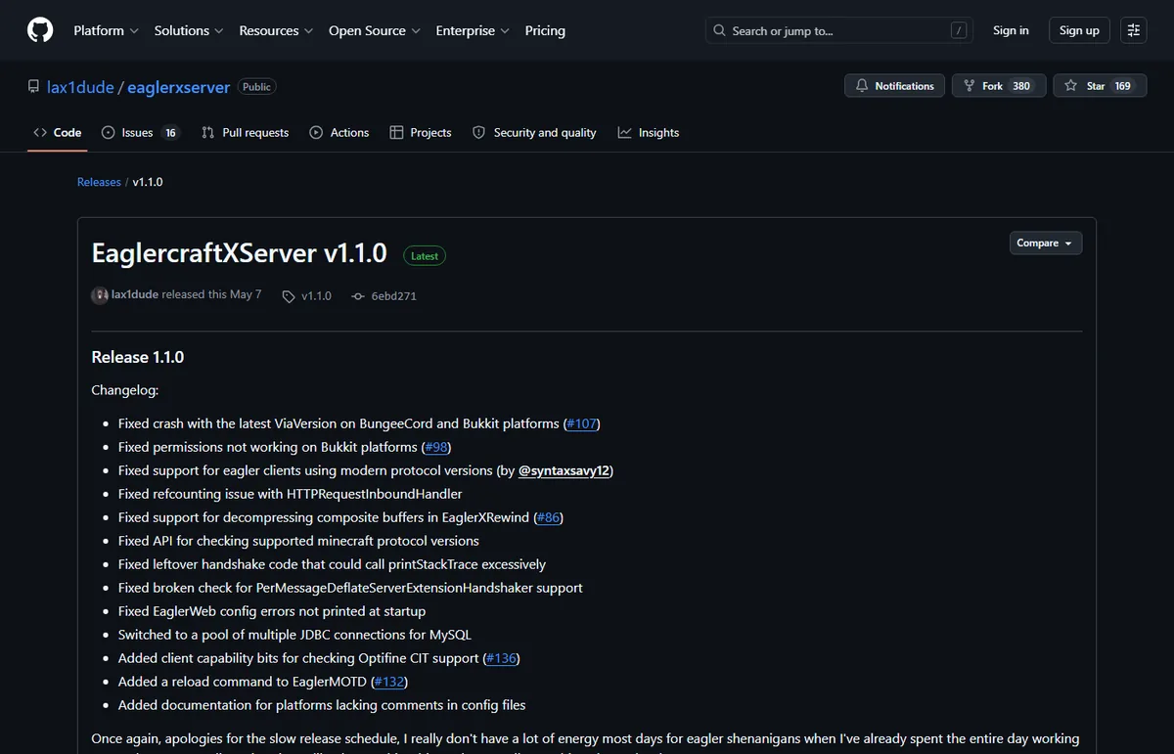The width and height of the screenshot is (1174, 754).
Task: Click the Latest release badge
Action: pyautogui.click(x=425, y=255)
